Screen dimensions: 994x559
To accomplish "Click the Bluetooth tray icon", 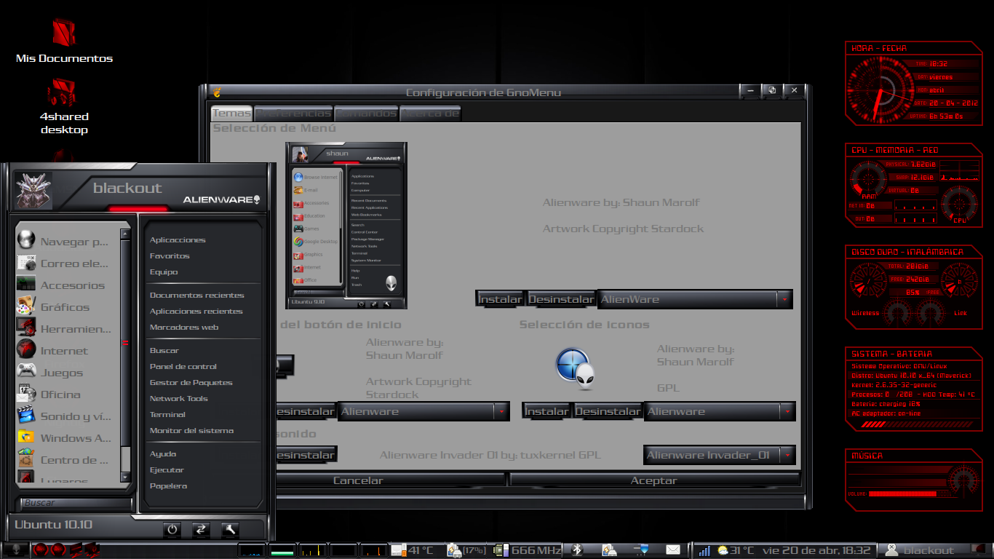I will [577, 550].
